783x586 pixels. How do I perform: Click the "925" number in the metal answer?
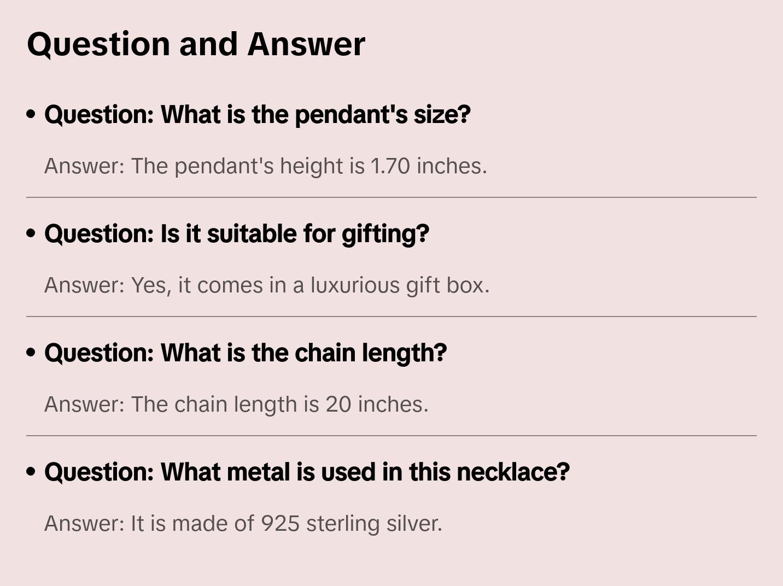[x=280, y=523]
